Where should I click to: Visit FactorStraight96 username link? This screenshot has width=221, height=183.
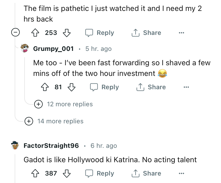click(x=51, y=146)
